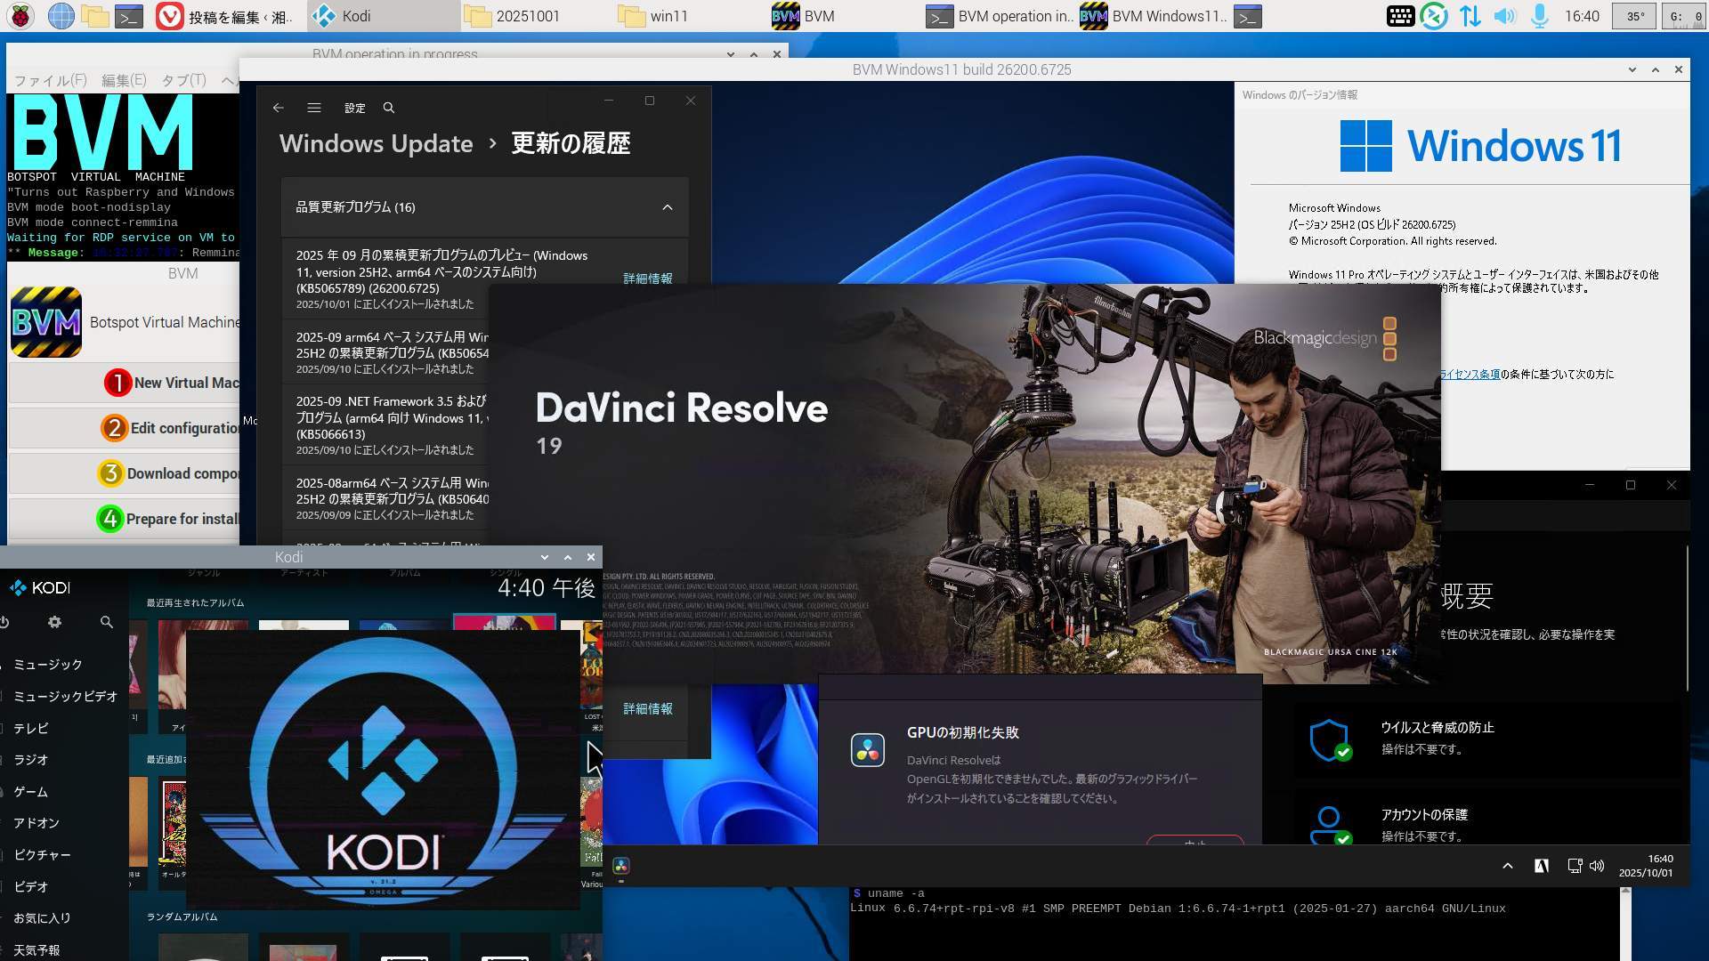Go back in Windows Settings

coord(278,108)
